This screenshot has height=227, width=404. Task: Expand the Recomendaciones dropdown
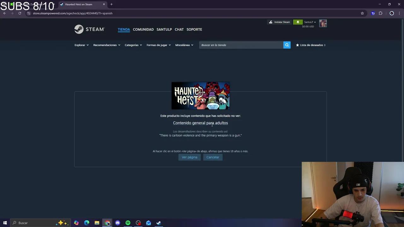tap(107, 45)
